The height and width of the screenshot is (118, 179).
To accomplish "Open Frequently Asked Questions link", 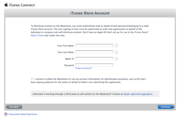I will 23,114.
